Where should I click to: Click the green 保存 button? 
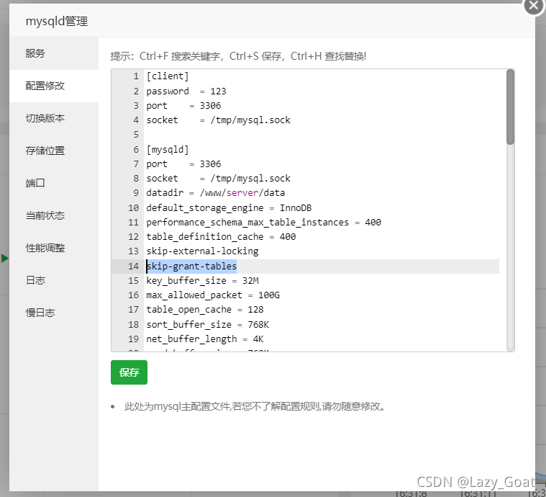click(x=129, y=372)
